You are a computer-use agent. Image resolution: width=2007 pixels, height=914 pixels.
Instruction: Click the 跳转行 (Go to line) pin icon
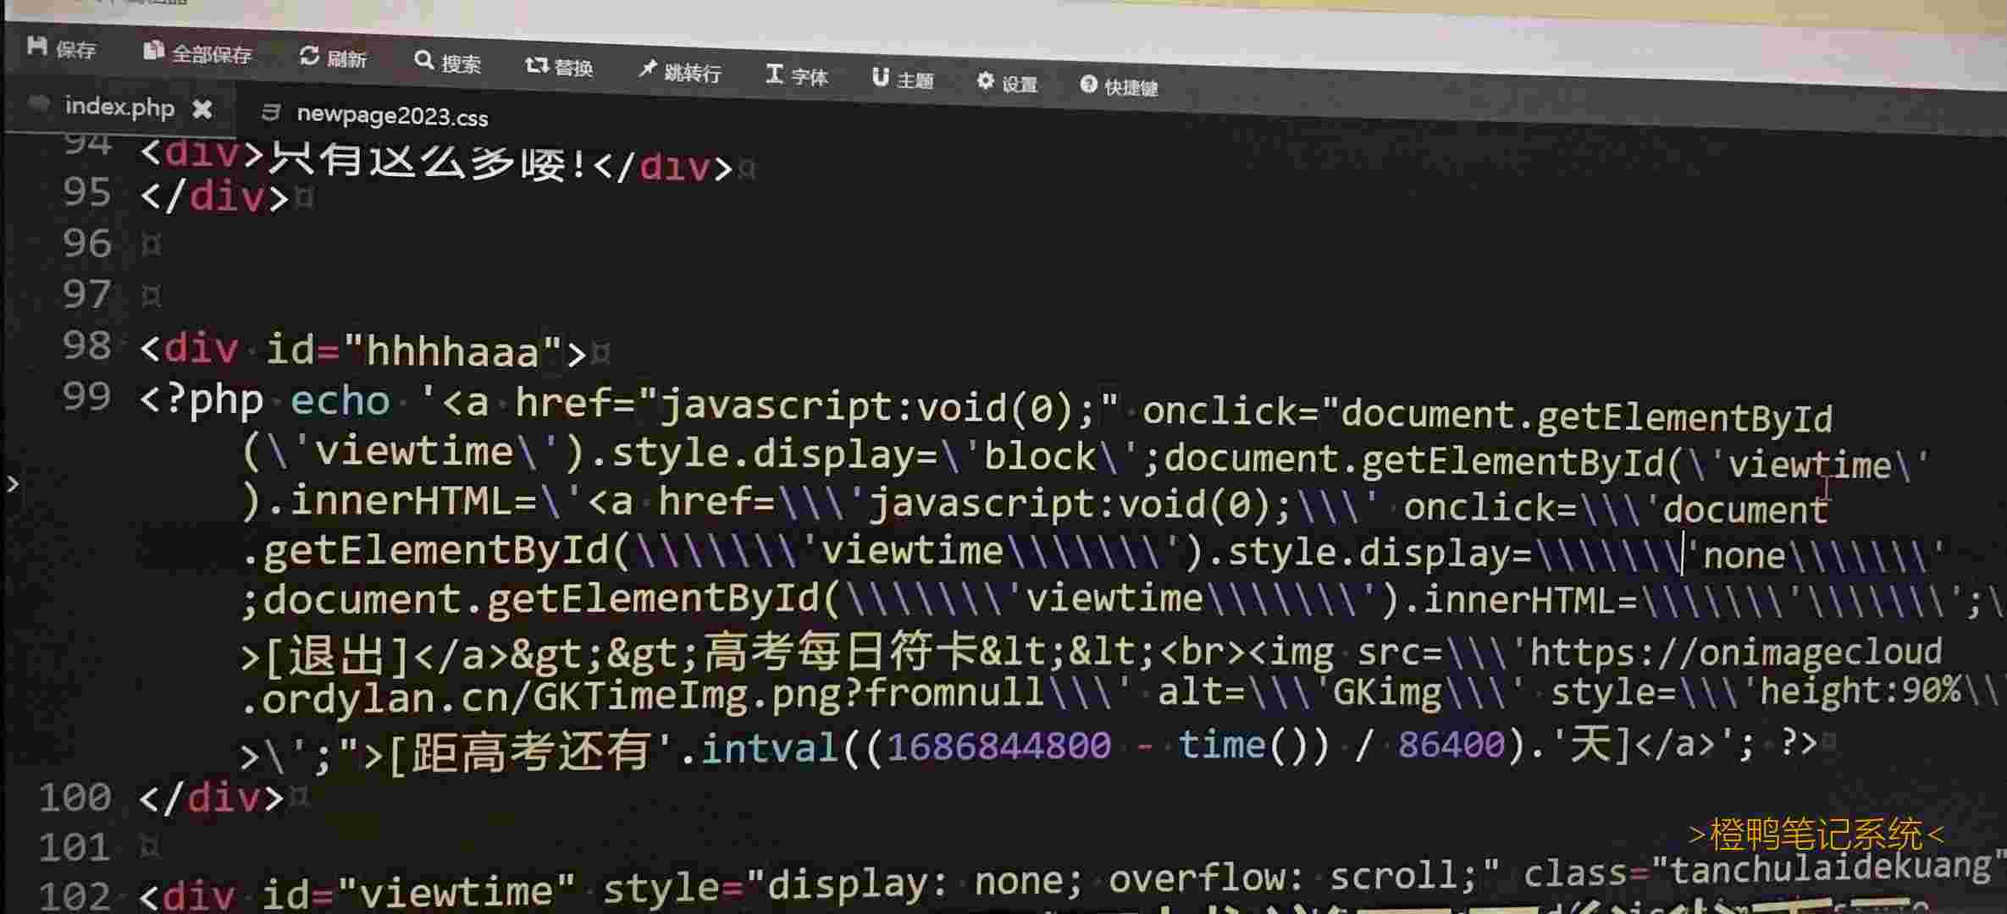click(x=648, y=69)
